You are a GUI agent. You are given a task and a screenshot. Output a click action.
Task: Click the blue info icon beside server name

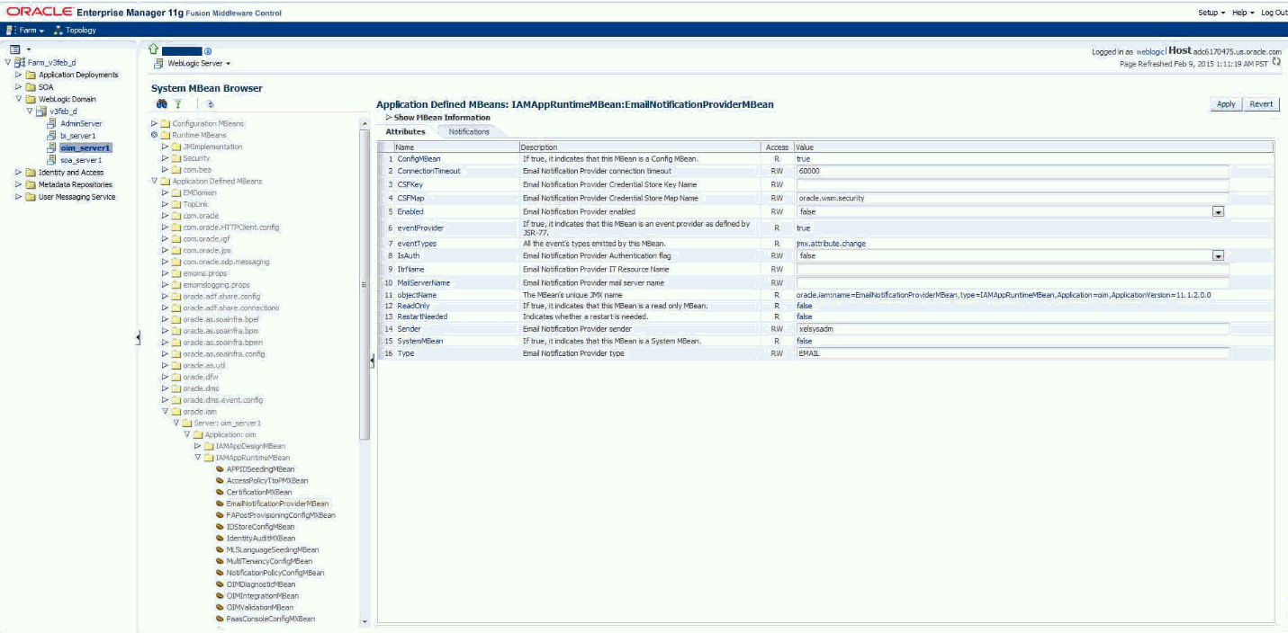pos(208,51)
